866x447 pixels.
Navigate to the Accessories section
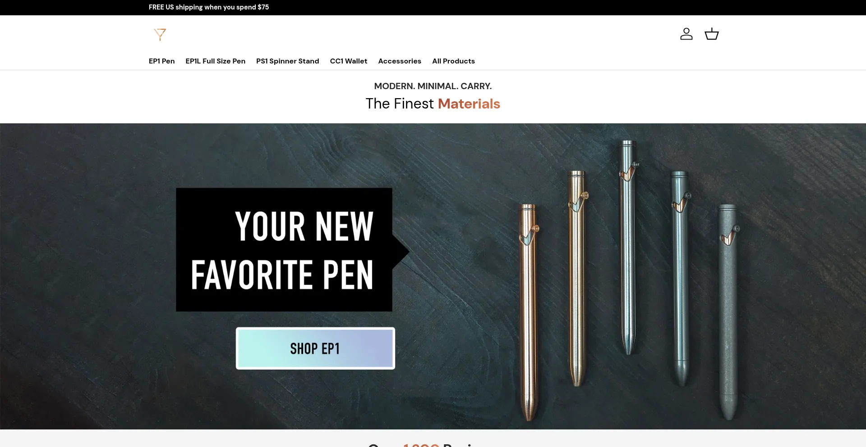pos(399,61)
